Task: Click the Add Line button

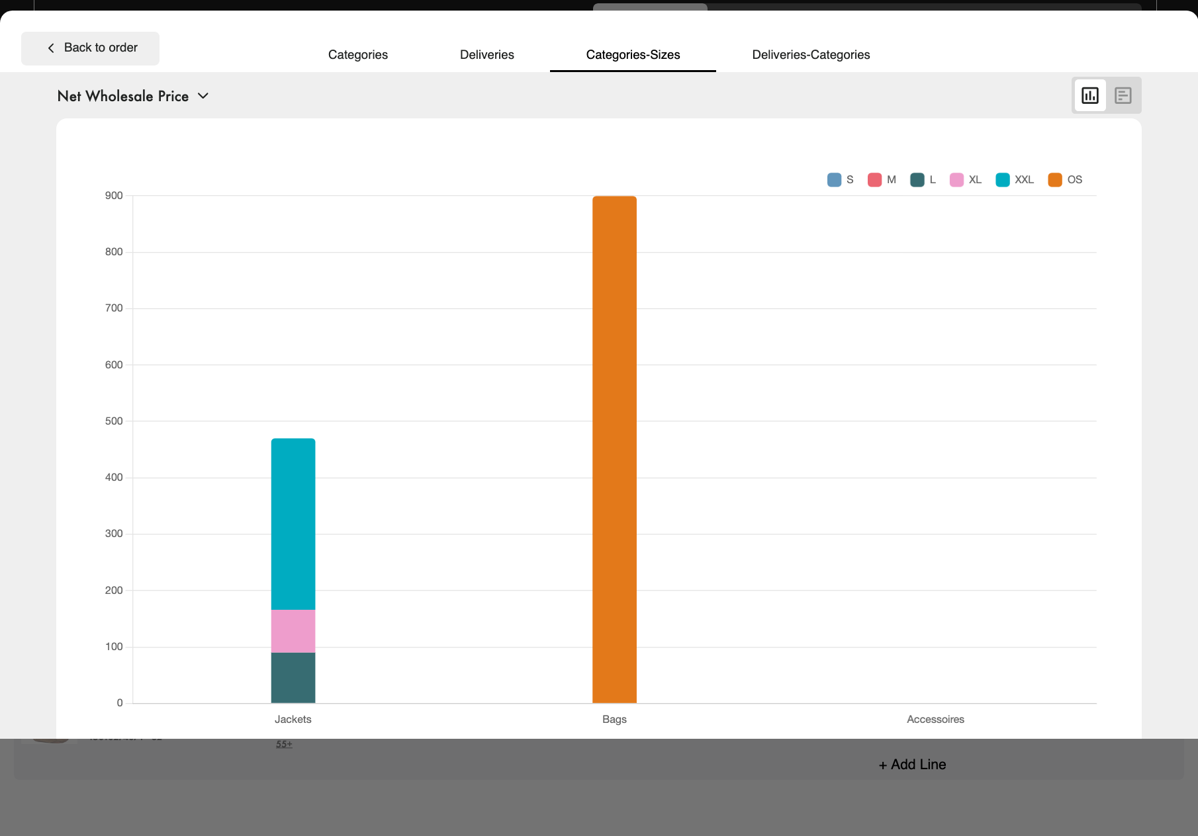Action: pyautogui.click(x=912, y=765)
